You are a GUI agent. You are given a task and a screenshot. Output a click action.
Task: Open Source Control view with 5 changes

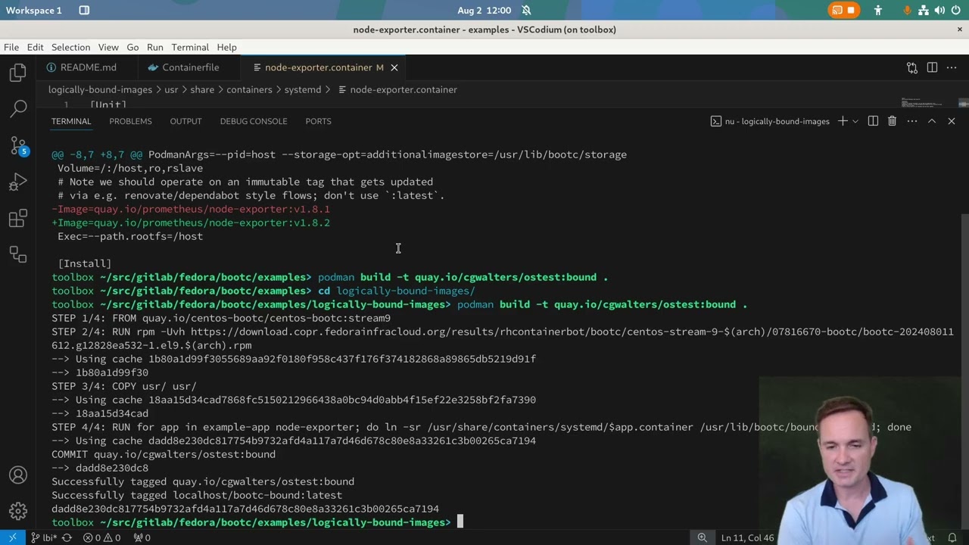point(18,145)
